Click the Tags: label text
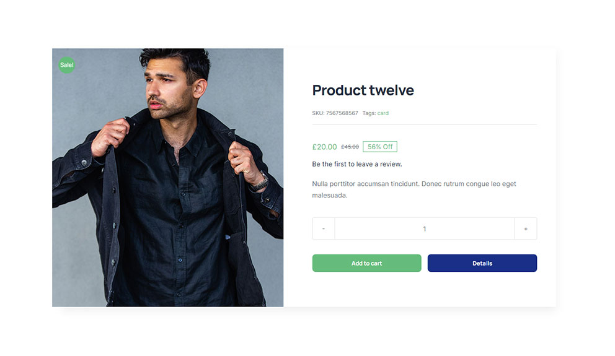The width and height of the screenshot is (615, 356). pos(369,113)
